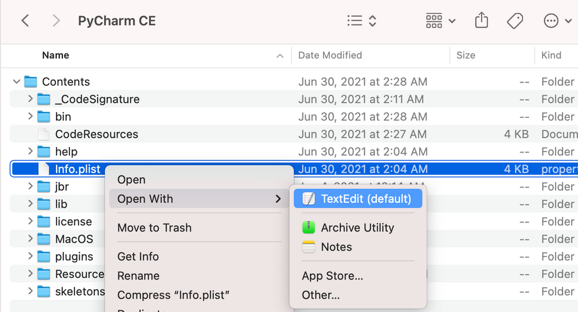The image size is (578, 312).
Task: Collapse the Contents folder
Action: point(16,82)
